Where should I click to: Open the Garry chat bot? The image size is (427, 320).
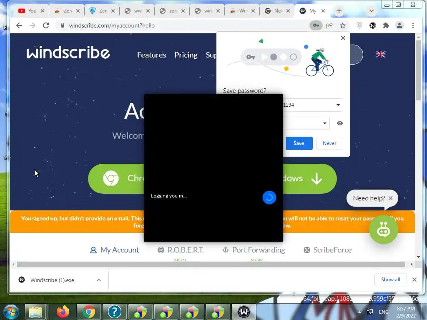point(384,230)
